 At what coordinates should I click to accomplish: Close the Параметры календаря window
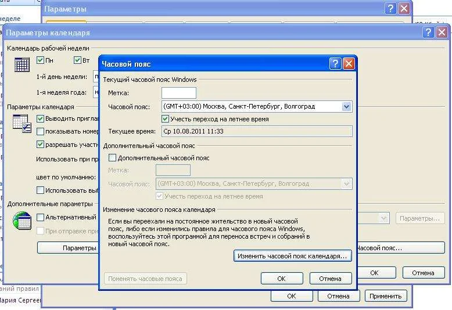[x=442, y=32]
